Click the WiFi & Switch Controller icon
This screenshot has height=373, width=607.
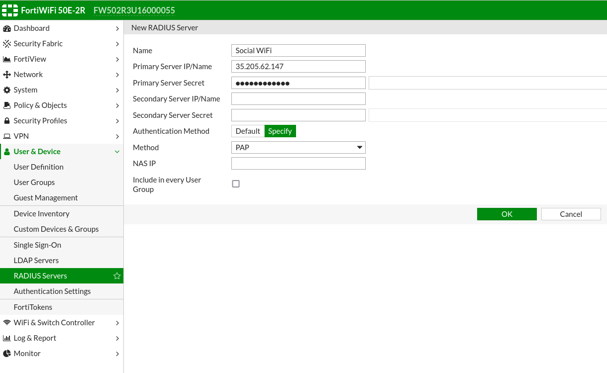[x=7, y=323]
